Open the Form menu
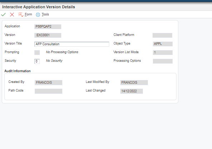The width and height of the screenshot is (212, 149). [x=28, y=14]
